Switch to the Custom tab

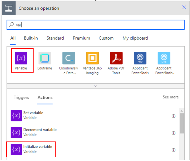click(x=106, y=38)
